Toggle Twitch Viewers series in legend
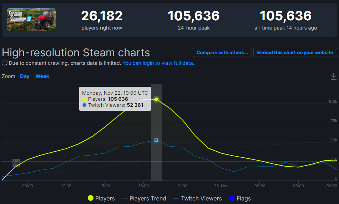 (x=197, y=198)
